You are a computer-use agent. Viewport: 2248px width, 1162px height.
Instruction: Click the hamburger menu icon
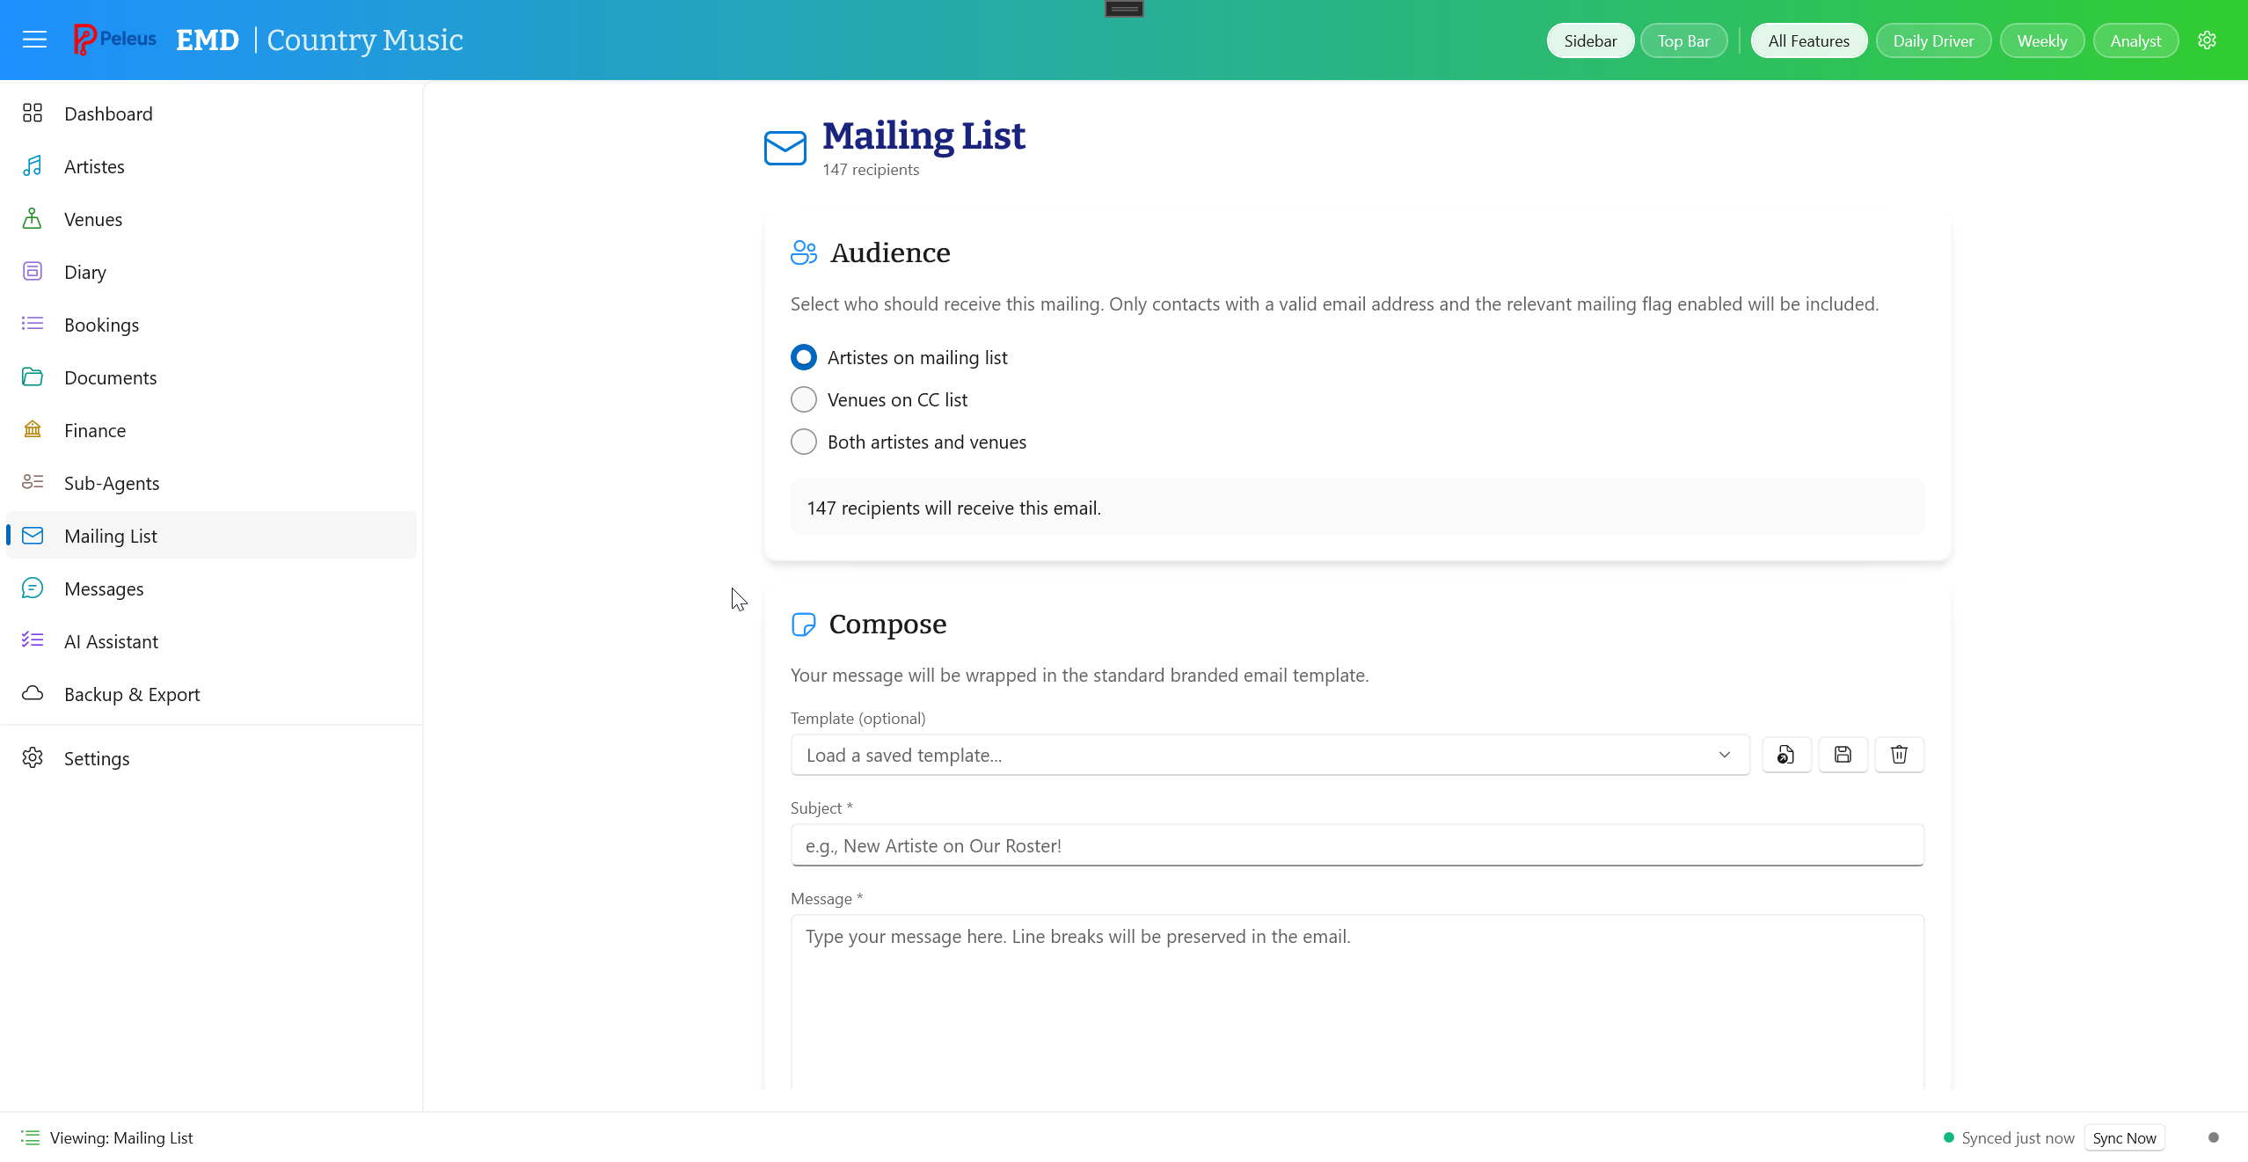(34, 40)
